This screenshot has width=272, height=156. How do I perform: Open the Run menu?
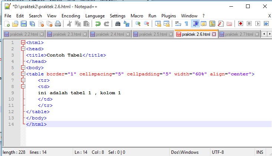click(152, 16)
